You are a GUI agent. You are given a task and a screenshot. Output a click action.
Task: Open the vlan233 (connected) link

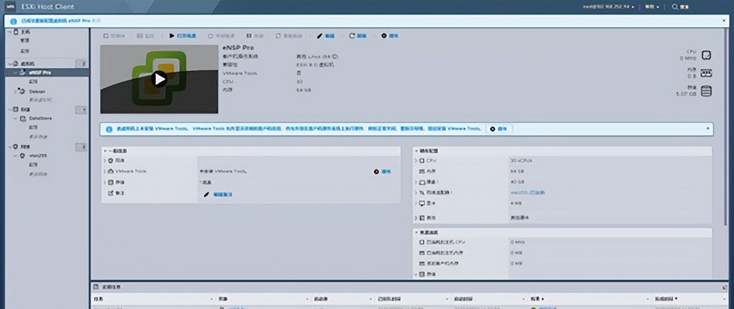(527, 193)
